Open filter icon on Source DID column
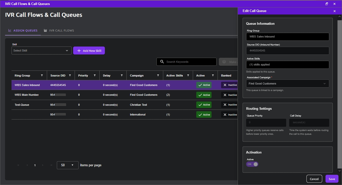 [x=70, y=75]
